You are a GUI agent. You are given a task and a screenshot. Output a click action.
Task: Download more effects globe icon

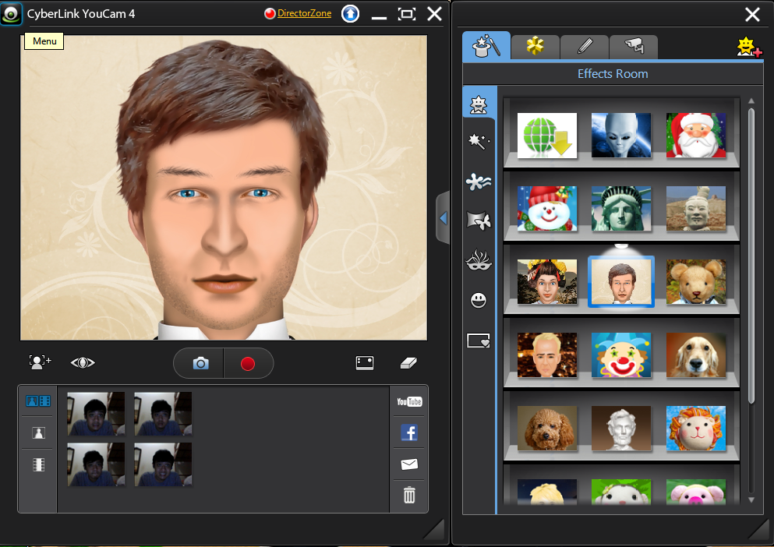pos(547,136)
